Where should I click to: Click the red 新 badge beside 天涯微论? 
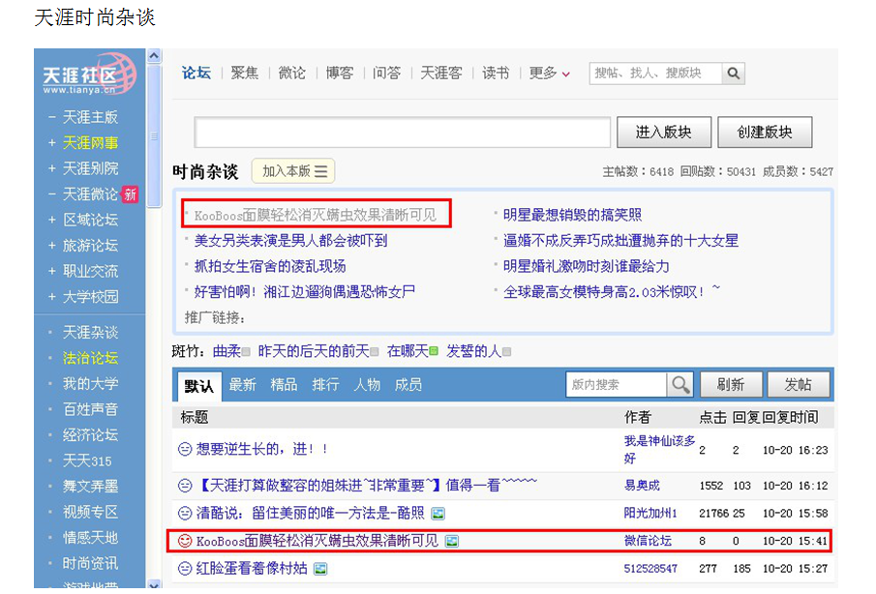130,194
